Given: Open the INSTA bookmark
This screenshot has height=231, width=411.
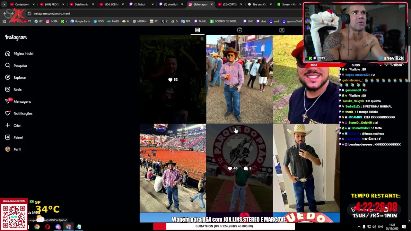Looking at the screenshot, I should pos(52,21).
